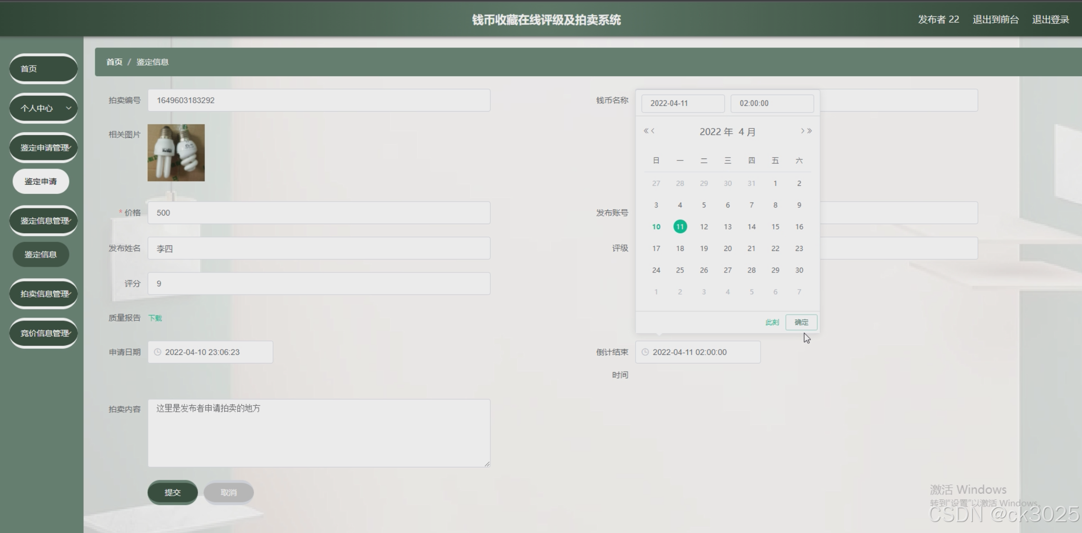The width and height of the screenshot is (1082, 533).
Task: Click clock icon in 申请日期 field
Action: 158,352
